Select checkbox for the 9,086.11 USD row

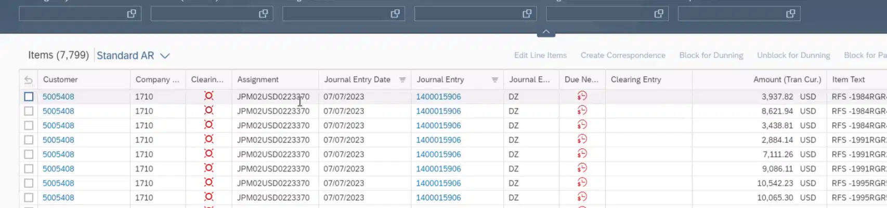point(29,169)
